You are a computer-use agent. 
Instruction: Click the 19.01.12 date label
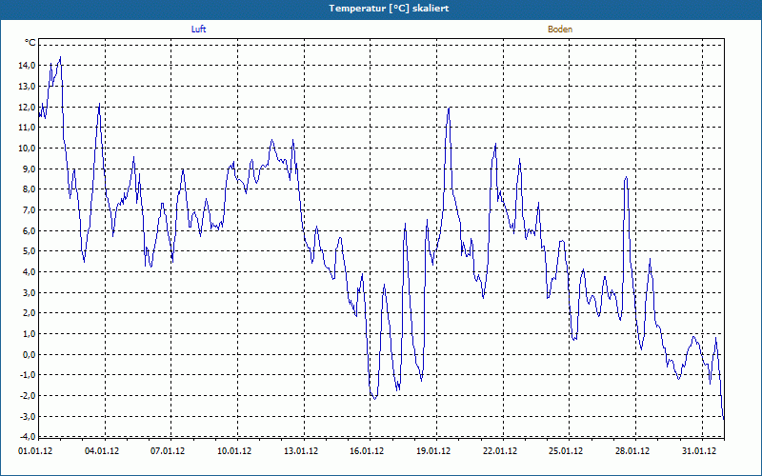[x=433, y=451]
